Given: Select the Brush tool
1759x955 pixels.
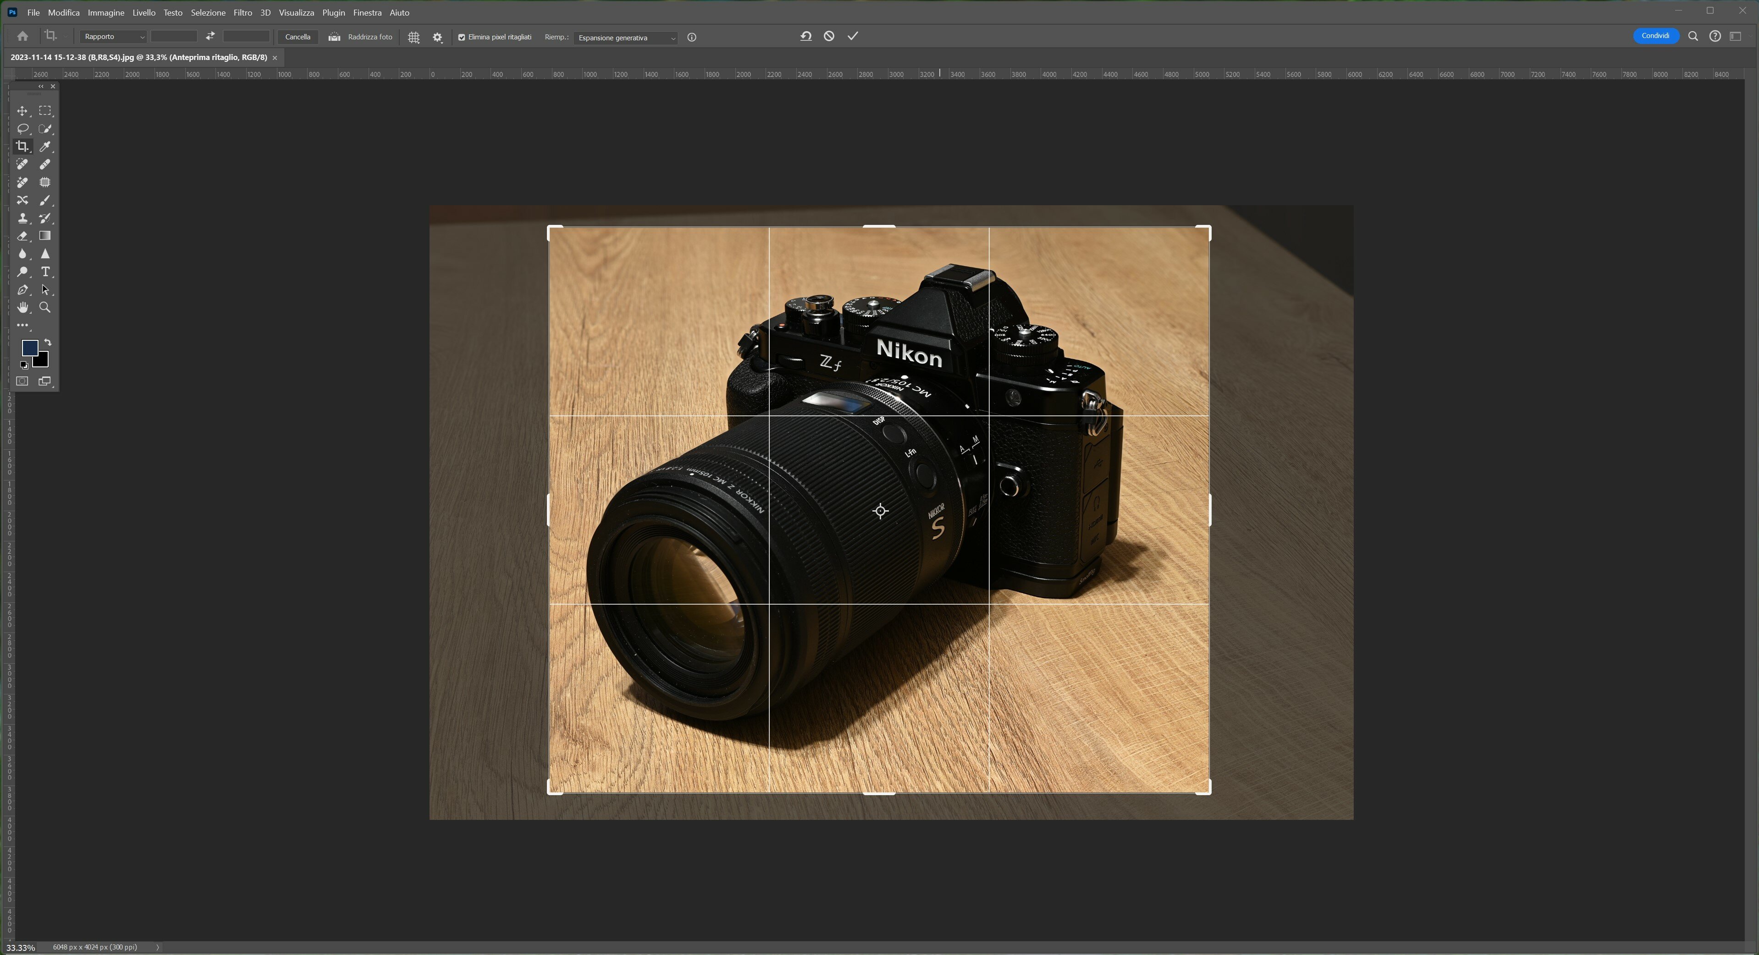Looking at the screenshot, I should pos(45,200).
